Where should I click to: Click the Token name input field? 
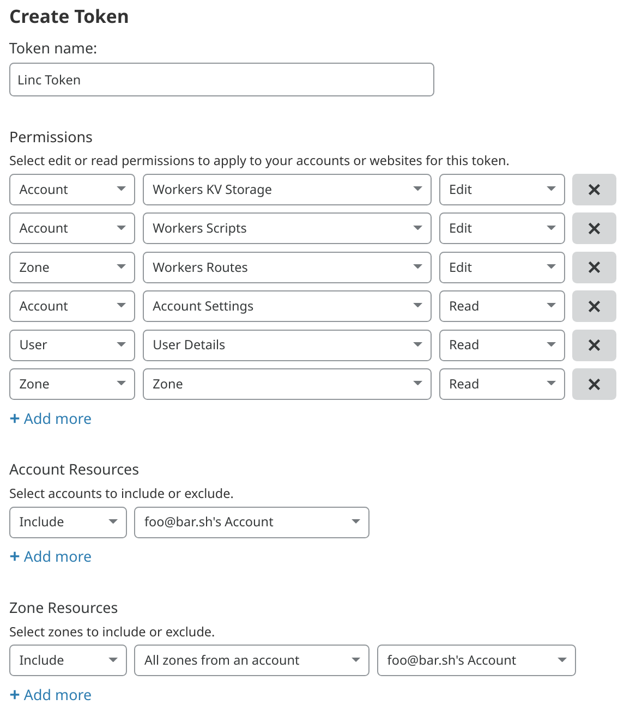pos(222,80)
